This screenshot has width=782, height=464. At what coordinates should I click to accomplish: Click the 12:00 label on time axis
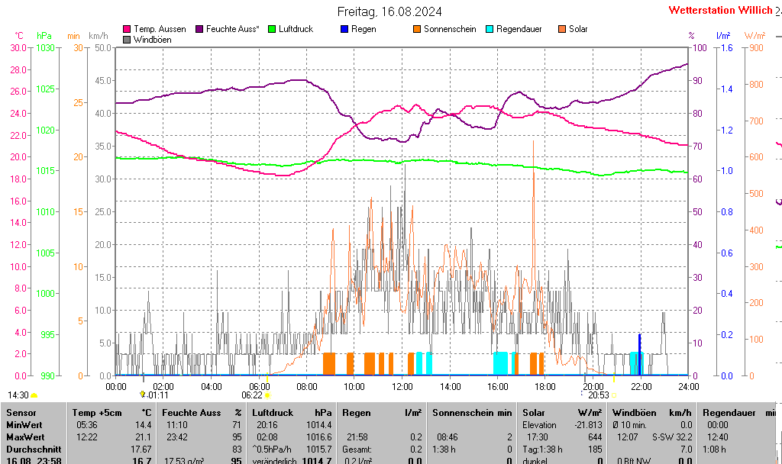pos(402,387)
